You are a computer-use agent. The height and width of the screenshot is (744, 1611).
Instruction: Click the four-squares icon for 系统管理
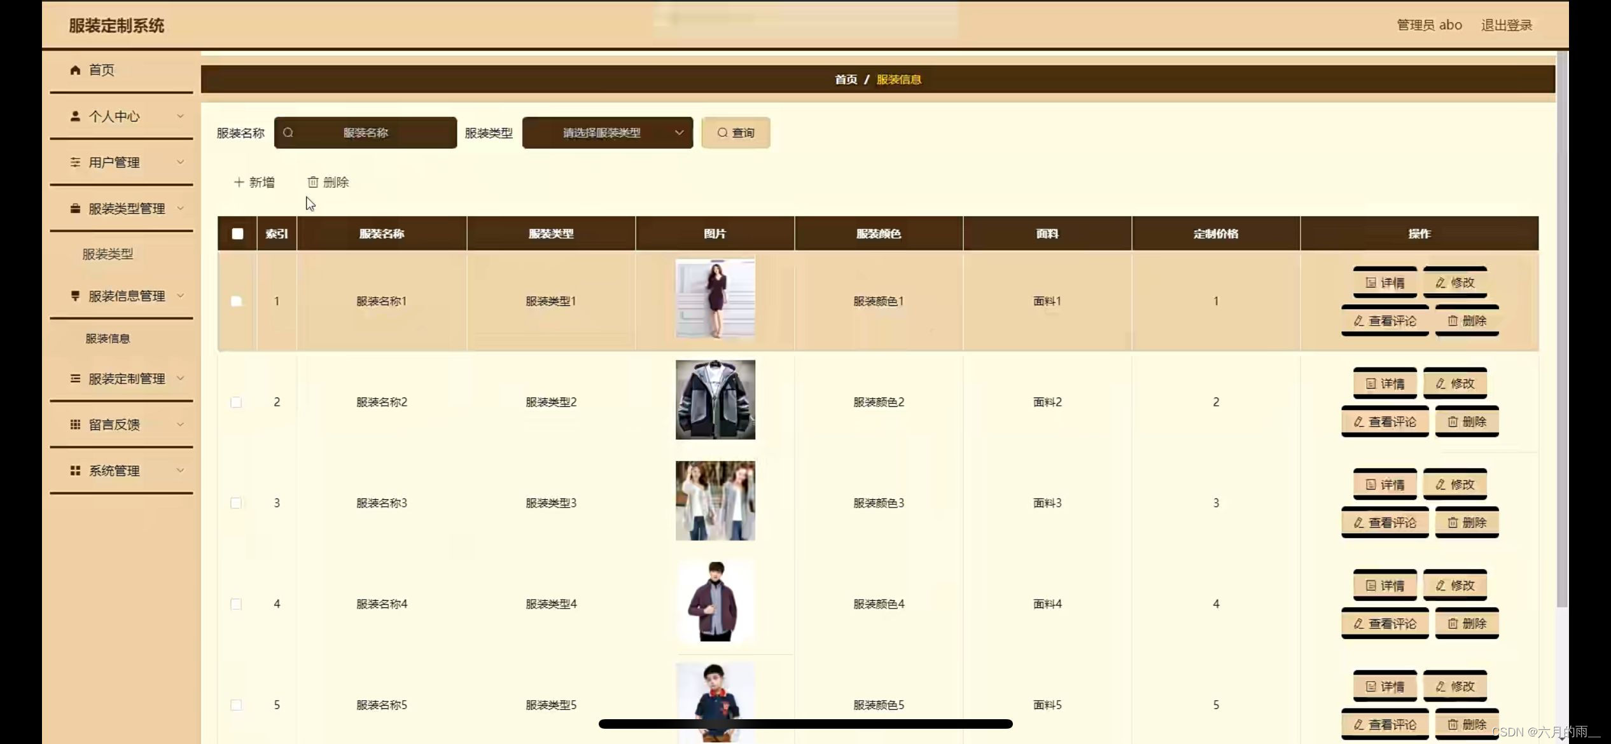pyautogui.click(x=75, y=471)
